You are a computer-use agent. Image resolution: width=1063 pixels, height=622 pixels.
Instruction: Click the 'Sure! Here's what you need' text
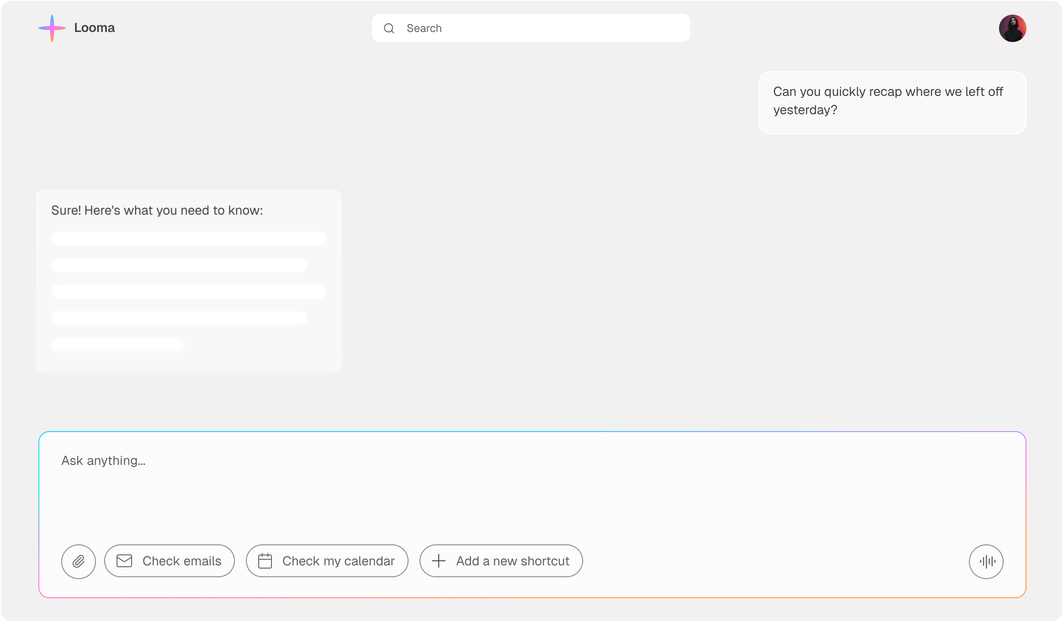(x=157, y=211)
